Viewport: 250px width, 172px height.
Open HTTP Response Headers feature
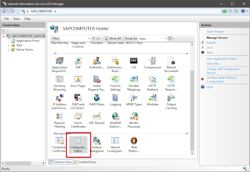[x=171, y=83]
